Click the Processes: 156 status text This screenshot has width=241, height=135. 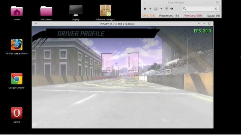169,16
